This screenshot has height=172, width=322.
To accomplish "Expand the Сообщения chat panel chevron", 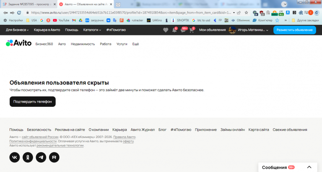I will pyautogui.click(x=309, y=167).
